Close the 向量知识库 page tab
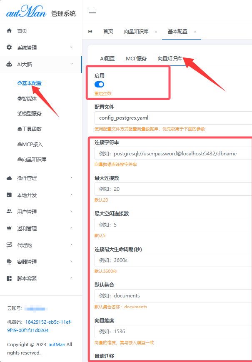Screen dimensions: 252x362 156,32
